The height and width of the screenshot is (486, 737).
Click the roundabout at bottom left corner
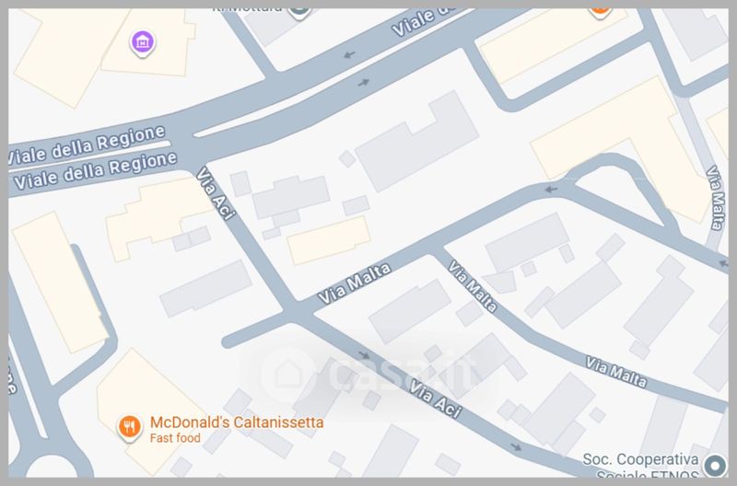51,466
